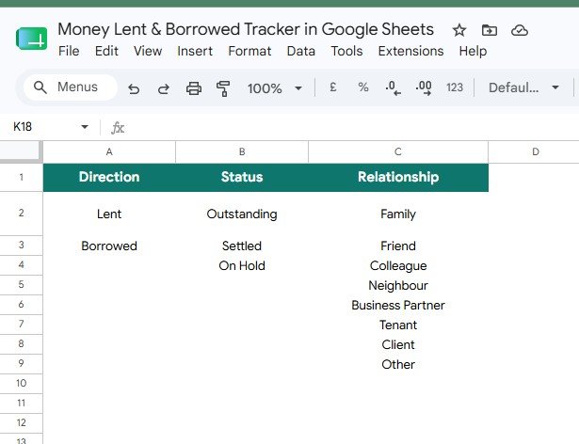Select column C header
The height and width of the screenshot is (444, 579).
pos(398,151)
